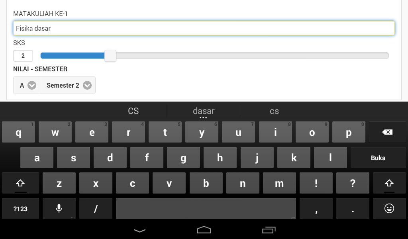Open the grade dropdown showing A
Viewport: 408px width, 239px height.
(27, 85)
